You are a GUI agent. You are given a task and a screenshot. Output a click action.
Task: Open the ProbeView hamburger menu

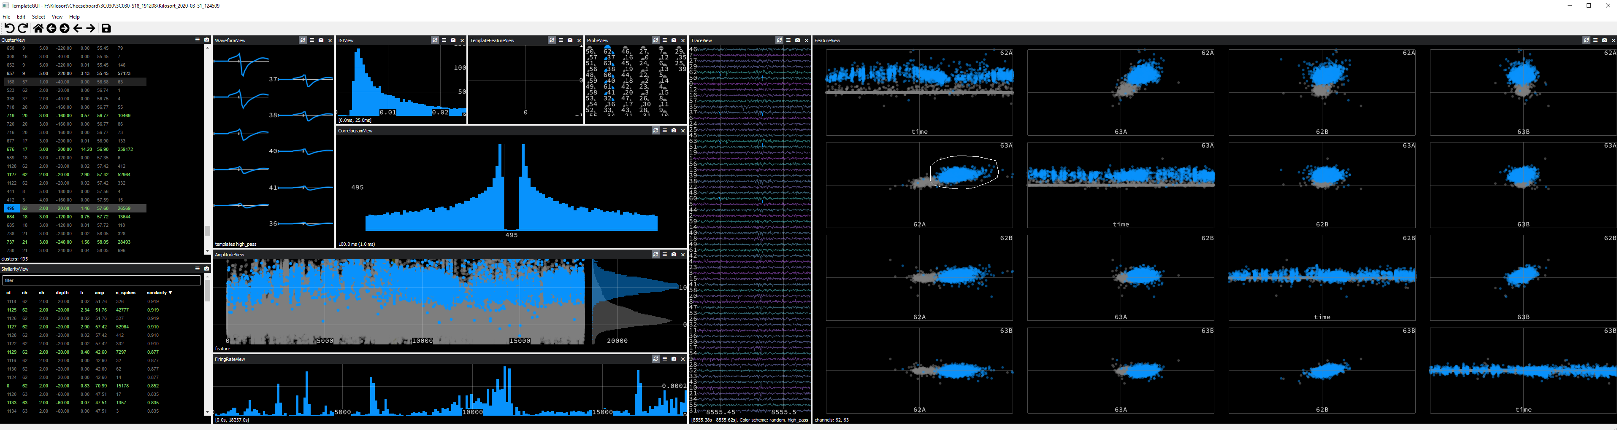click(665, 40)
